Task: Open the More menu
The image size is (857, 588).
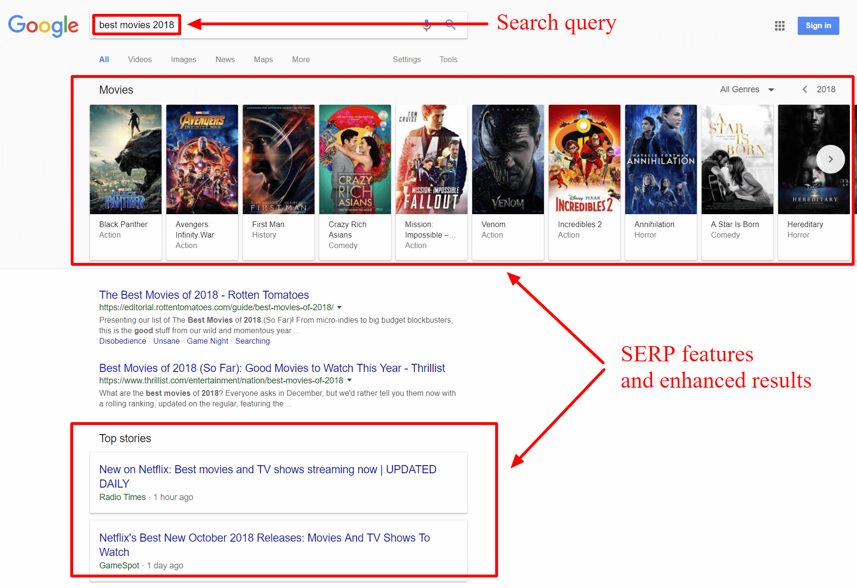Action: coord(301,59)
